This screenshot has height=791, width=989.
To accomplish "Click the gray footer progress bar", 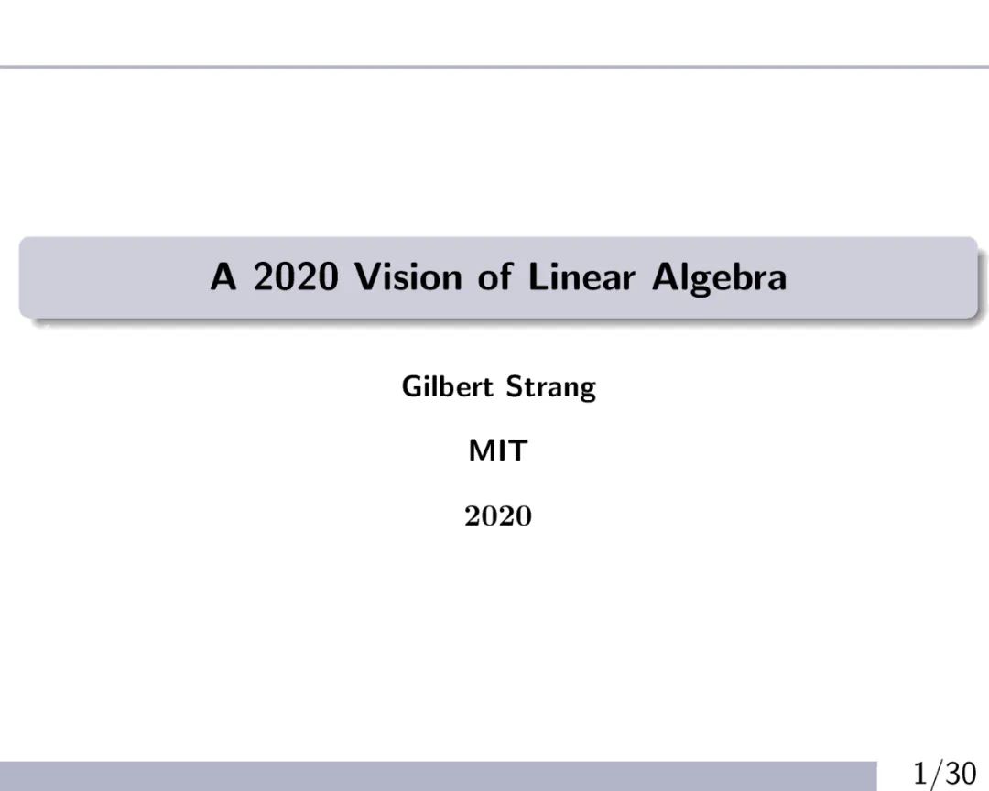I will click(x=438, y=775).
